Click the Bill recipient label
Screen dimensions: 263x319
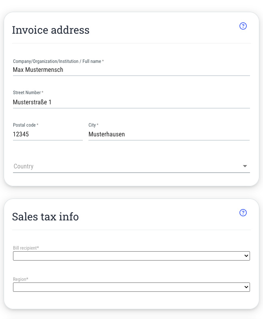coord(26,248)
